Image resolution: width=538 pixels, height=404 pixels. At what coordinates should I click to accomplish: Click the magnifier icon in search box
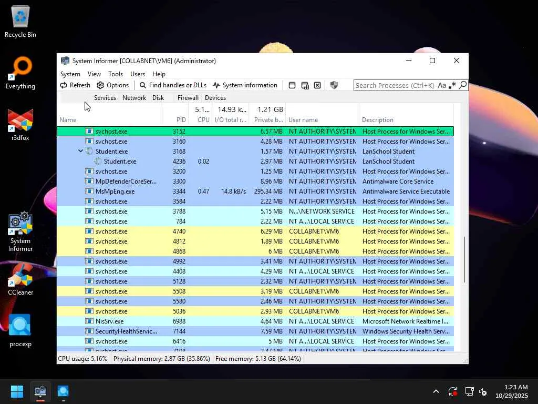point(462,85)
